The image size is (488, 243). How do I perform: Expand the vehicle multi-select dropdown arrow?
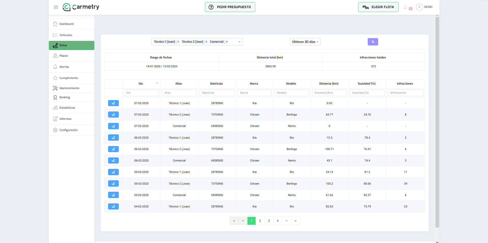click(239, 42)
